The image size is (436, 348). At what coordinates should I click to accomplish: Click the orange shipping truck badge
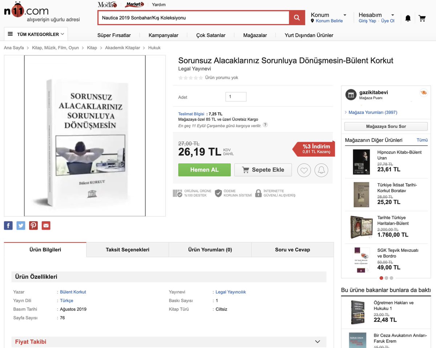pos(423,93)
